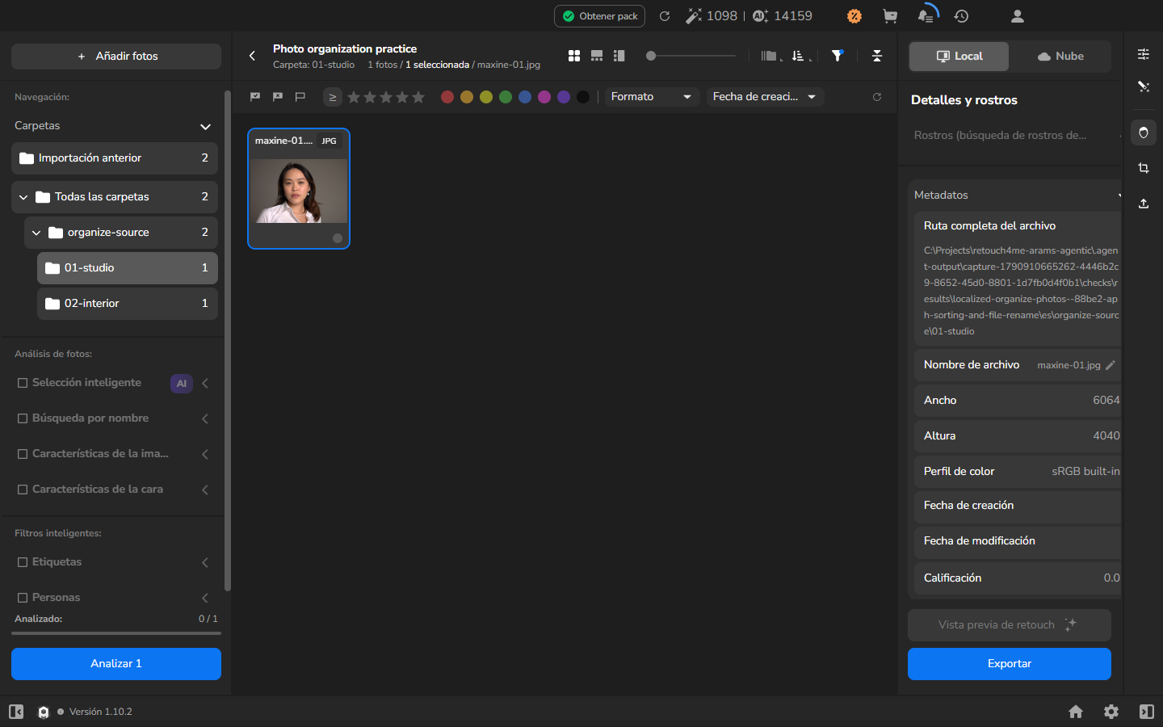
Task: Click the refresh icon beside Obtener pack
Action: 665,16
